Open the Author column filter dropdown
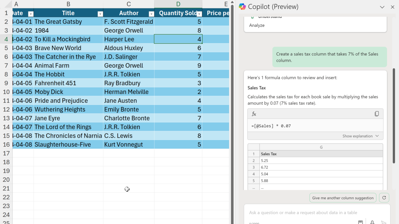The image size is (399, 224). tap(151, 14)
